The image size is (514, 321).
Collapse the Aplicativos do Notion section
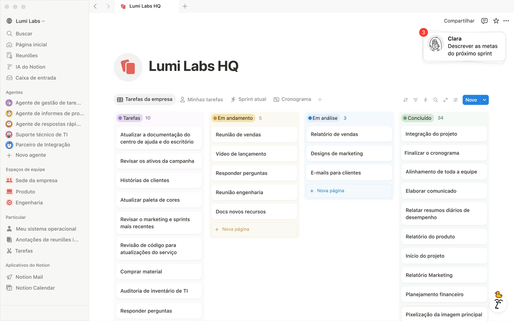point(28,265)
